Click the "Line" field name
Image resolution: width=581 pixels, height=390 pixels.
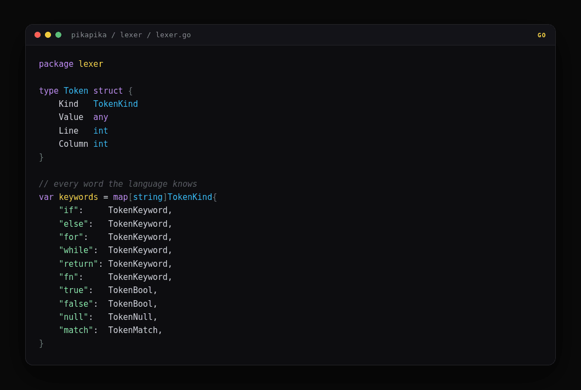69,131
